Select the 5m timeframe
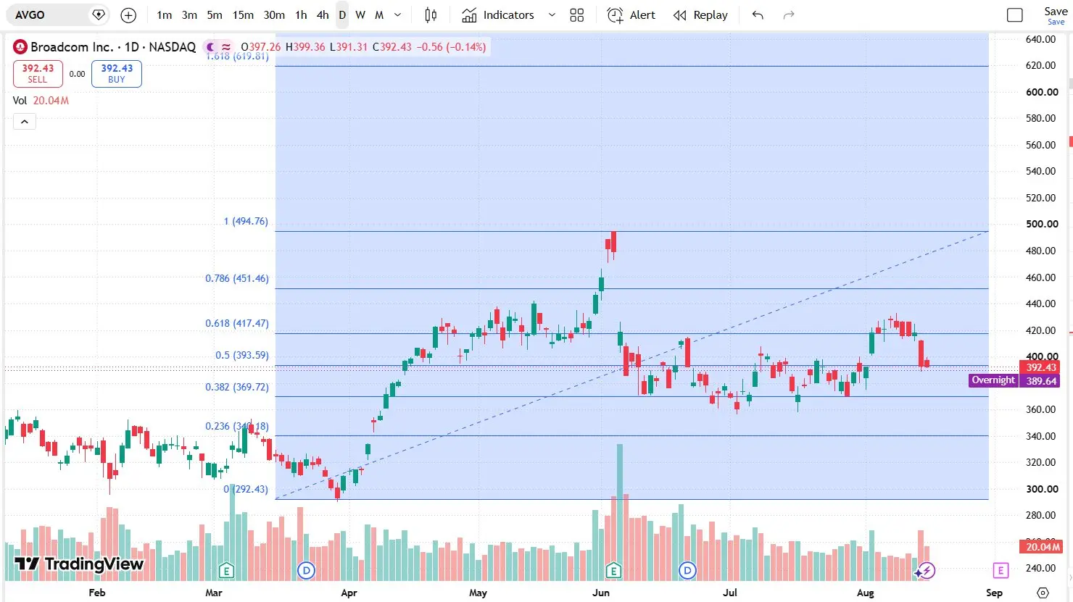 215,14
